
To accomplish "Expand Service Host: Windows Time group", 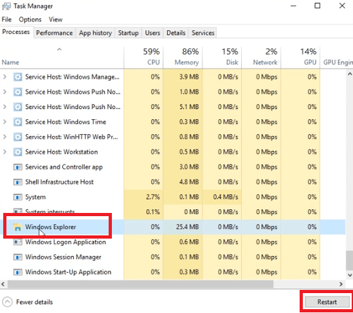I will point(5,122).
